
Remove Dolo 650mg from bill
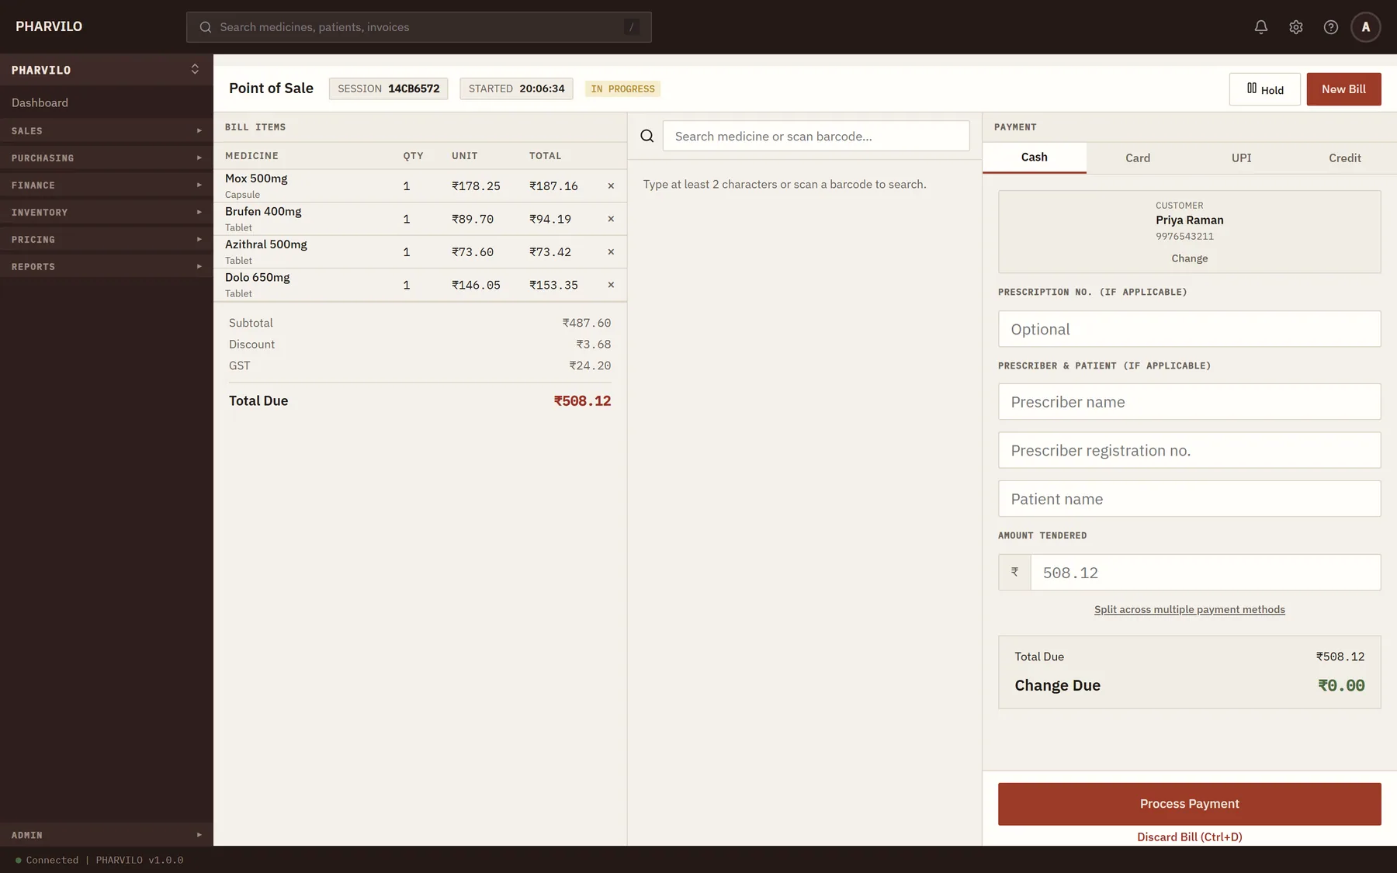[611, 285]
